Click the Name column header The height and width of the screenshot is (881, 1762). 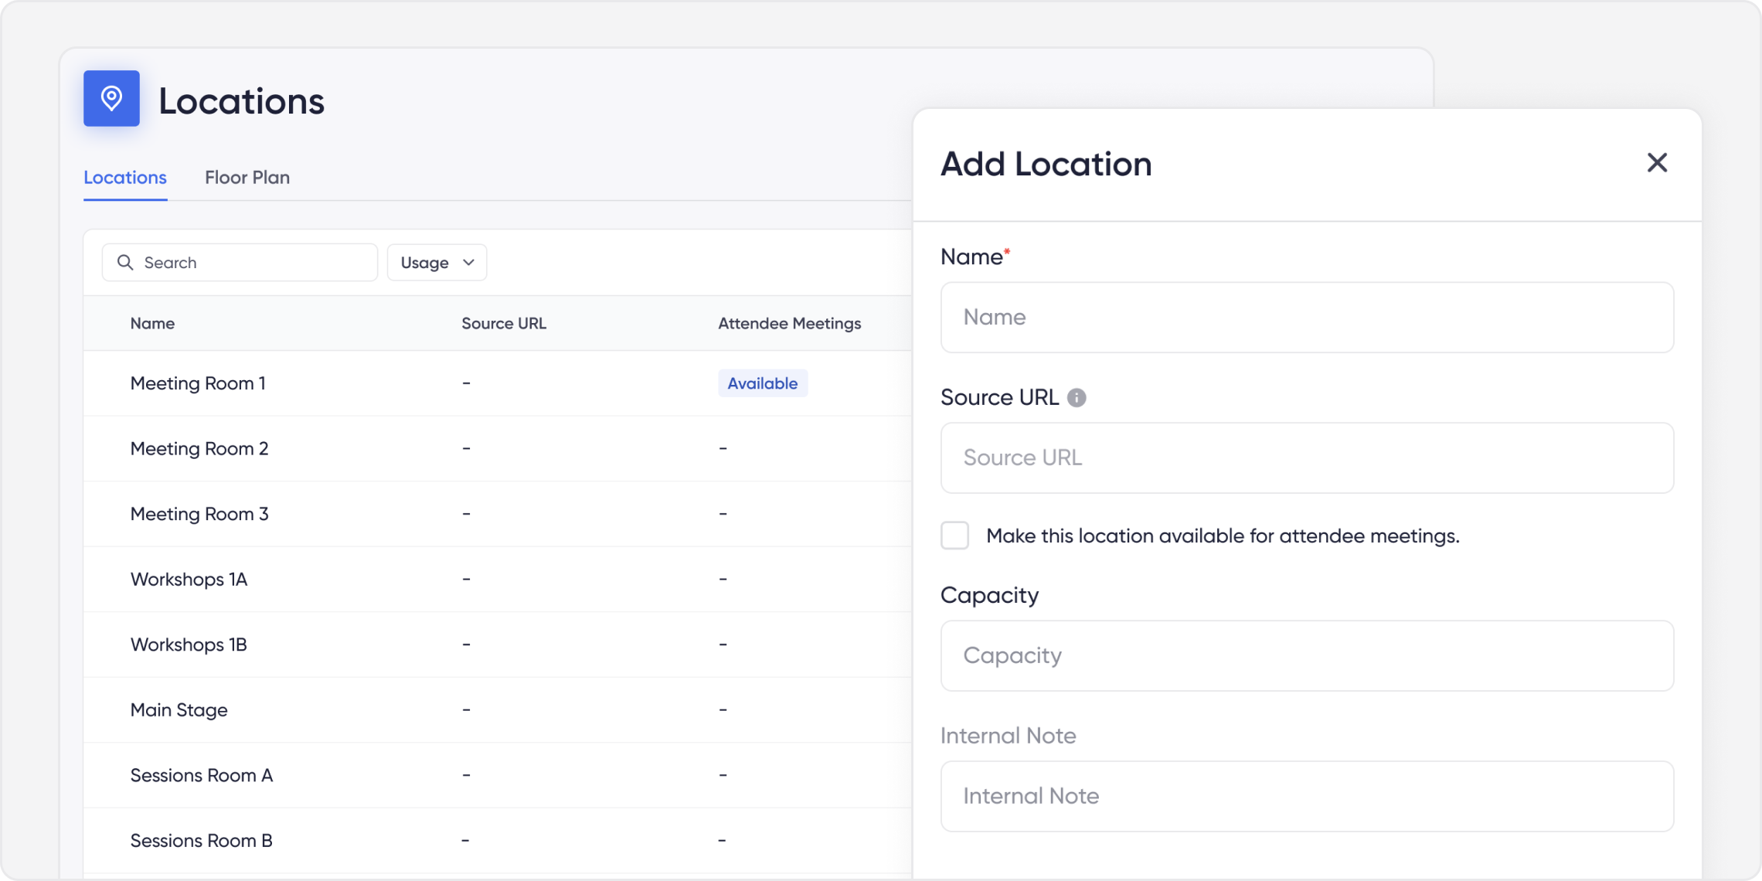152,324
